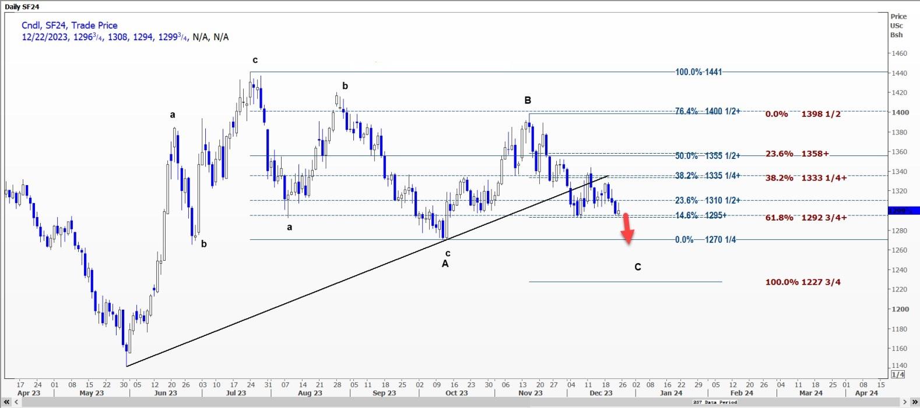Viewport: 920px width, 408px height.
Task: Select the lowercase 'b' label near late August peak
Action: point(345,86)
